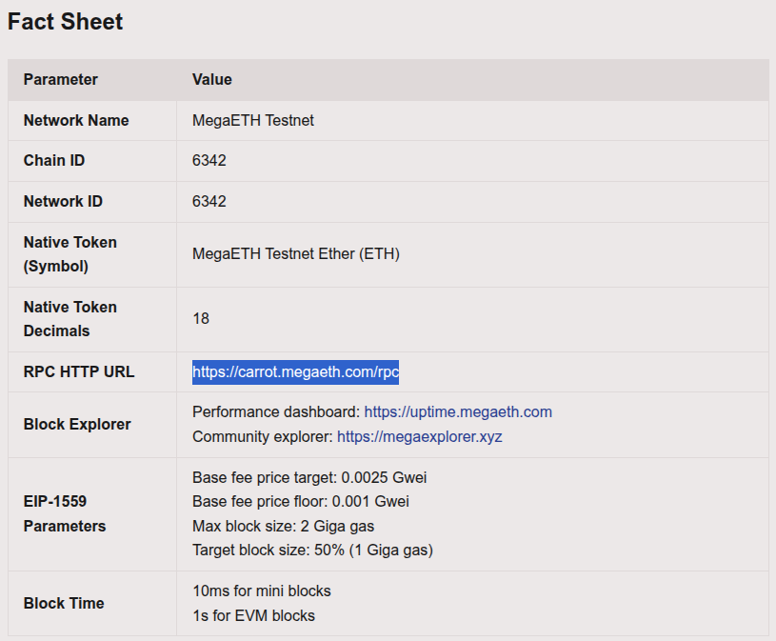The width and height of the screenshot is (776, 641).
Task: Click the 'Chain ID' label
Action: click(54, 160)
